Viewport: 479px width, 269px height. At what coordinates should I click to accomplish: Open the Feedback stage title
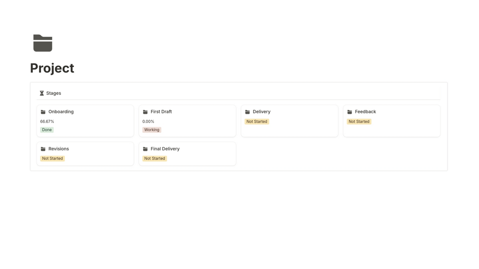pos(366,112)
